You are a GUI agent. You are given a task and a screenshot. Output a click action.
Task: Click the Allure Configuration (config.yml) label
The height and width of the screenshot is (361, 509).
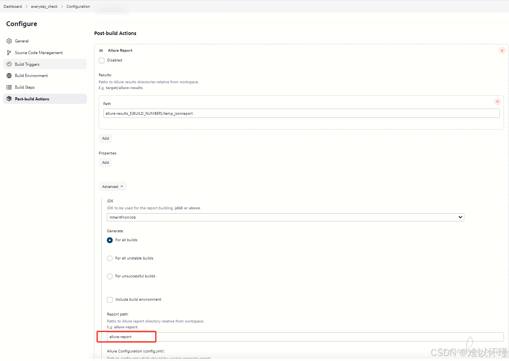point(136,351)
